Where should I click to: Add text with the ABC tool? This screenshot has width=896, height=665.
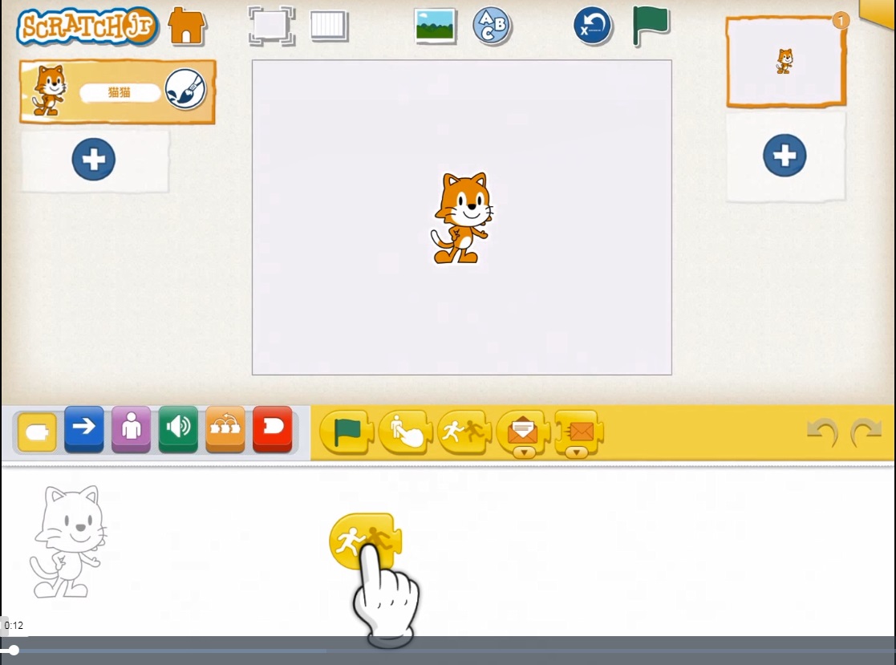pos(492,26)
